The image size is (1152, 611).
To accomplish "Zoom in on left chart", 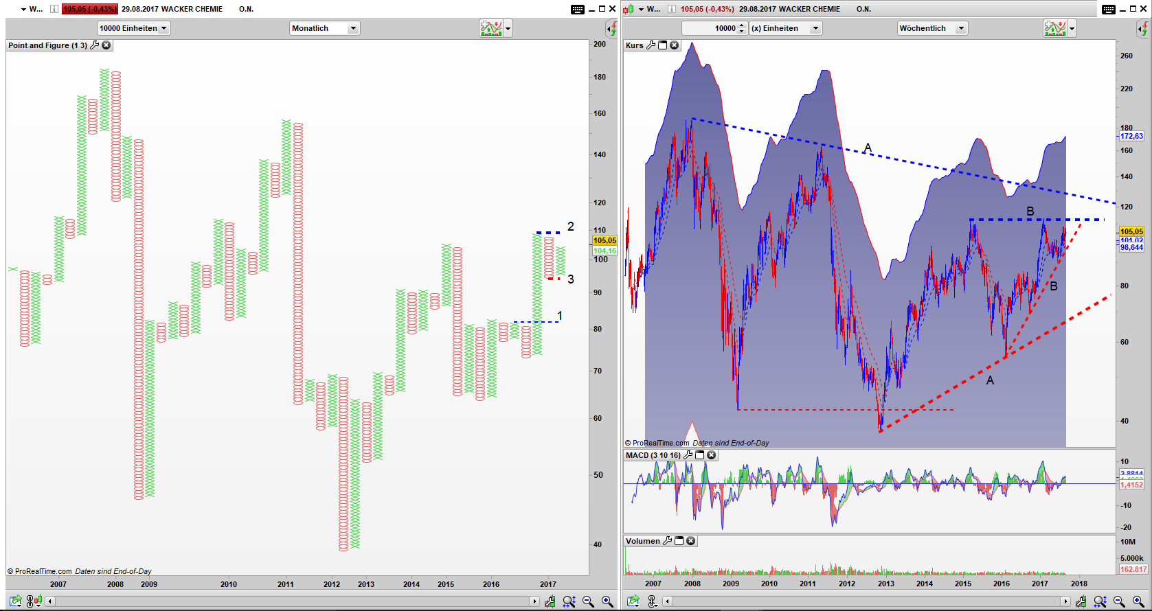I will coord(607,601).
